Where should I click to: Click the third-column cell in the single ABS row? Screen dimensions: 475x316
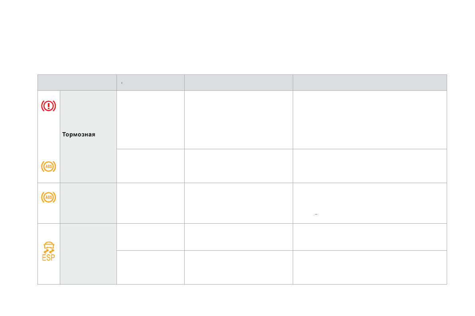click(238, 203)
